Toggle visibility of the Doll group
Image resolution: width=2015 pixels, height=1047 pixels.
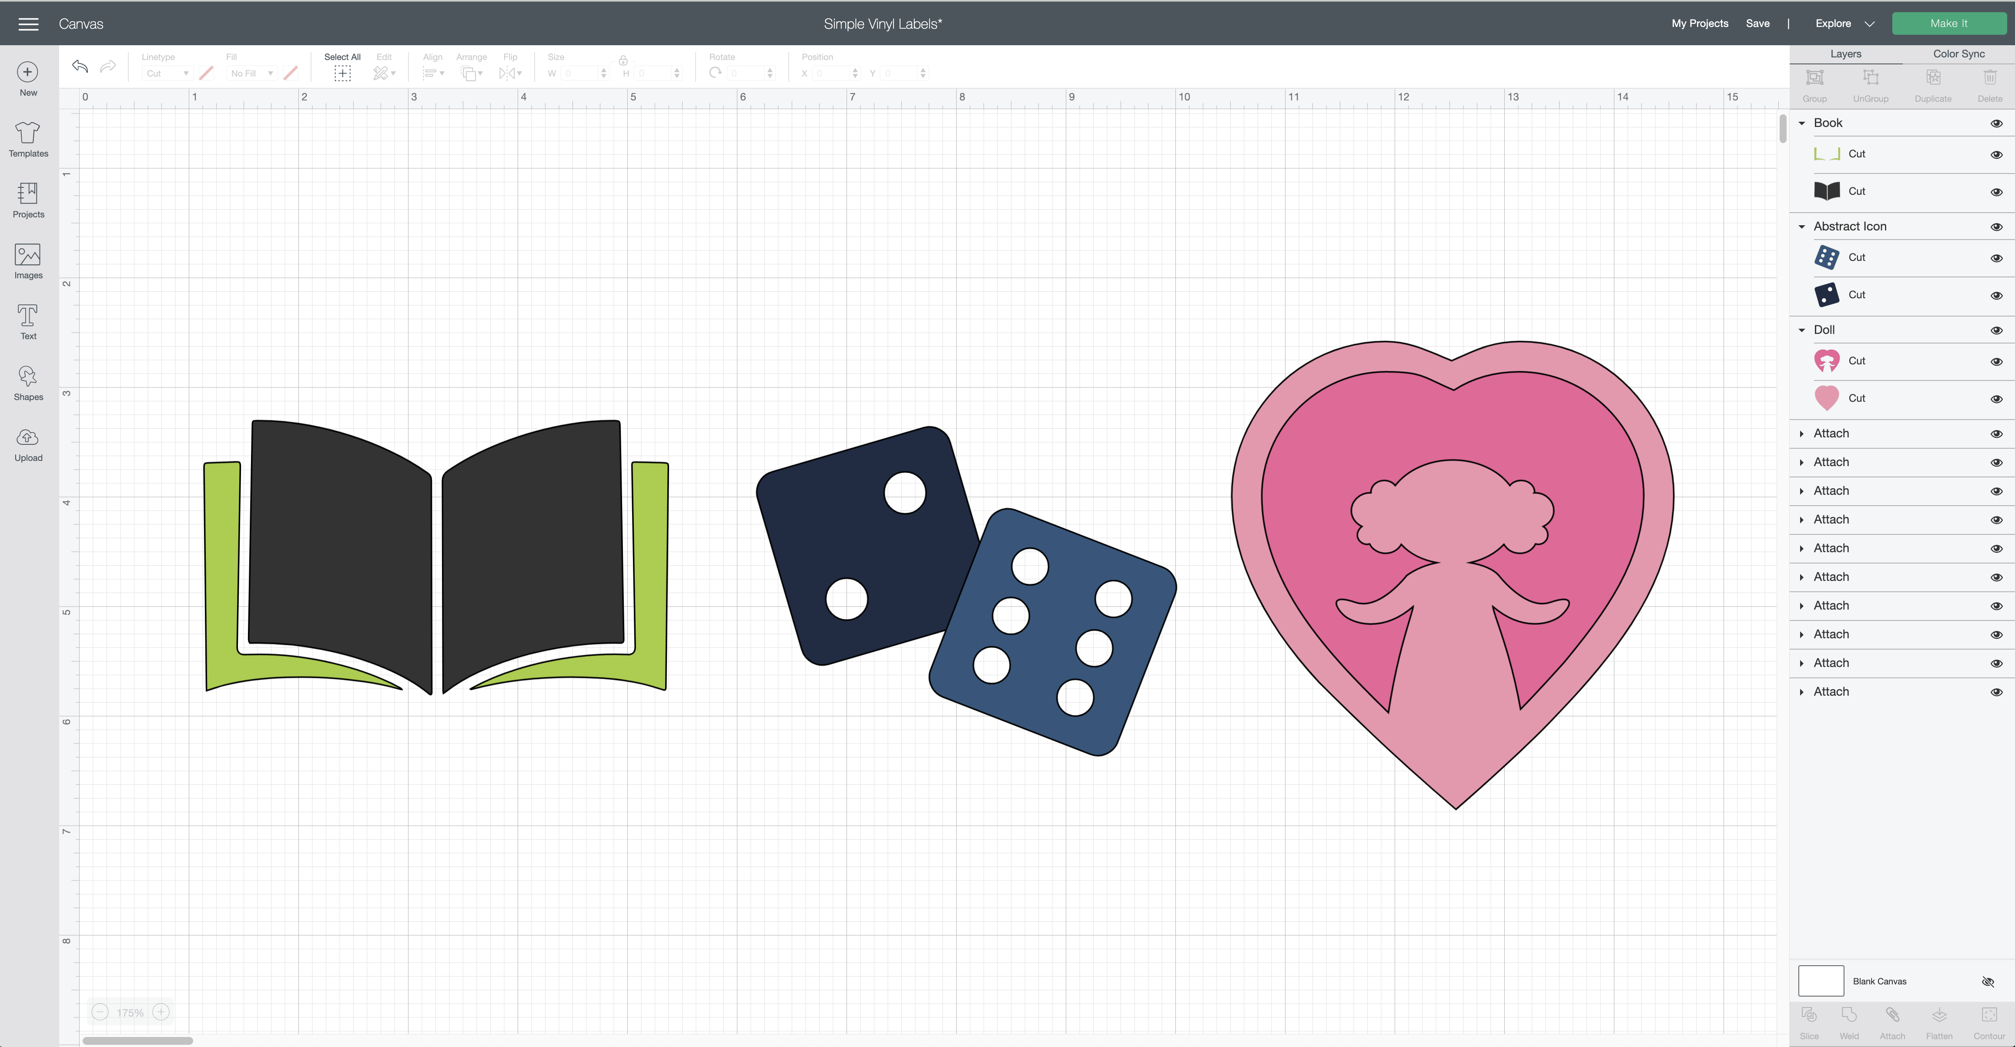(1995, 330)
